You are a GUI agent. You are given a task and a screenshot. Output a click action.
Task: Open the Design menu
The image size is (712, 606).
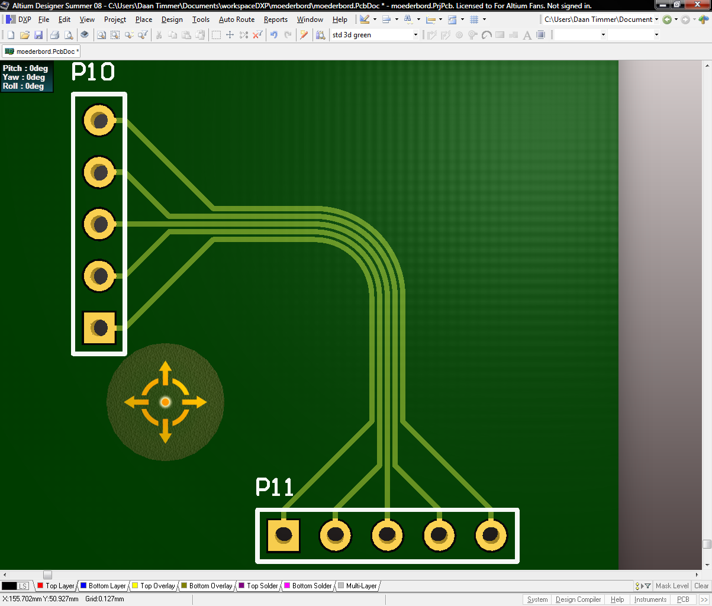[x=172, y=20]
